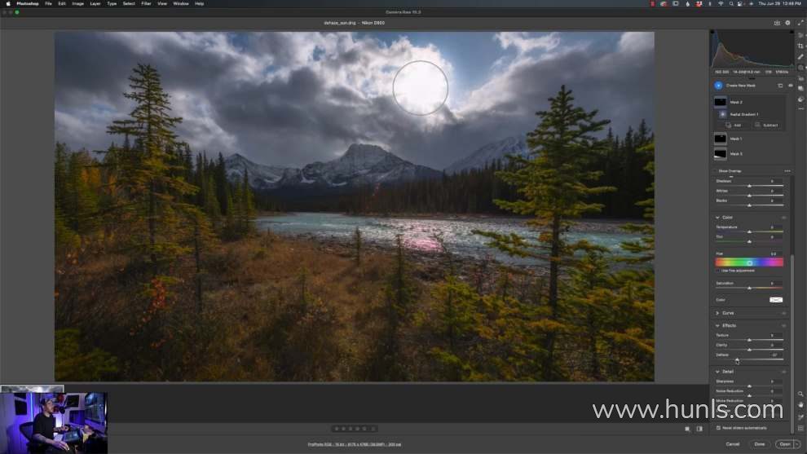The height and width of the screenshot is (454, 807).
Task: Open the Edit menu
Action: click(x=62, y=3)
